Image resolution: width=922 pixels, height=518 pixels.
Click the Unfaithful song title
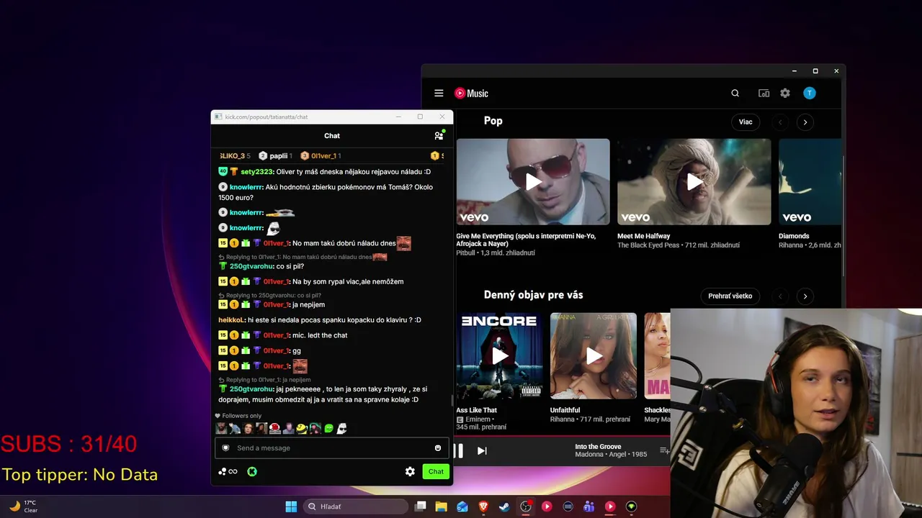point(565,410)
